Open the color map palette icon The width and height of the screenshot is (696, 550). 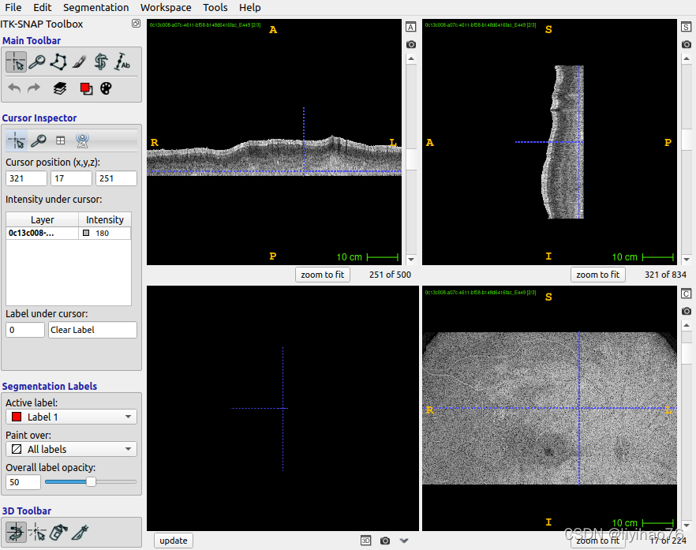click(x=106, y=88)
